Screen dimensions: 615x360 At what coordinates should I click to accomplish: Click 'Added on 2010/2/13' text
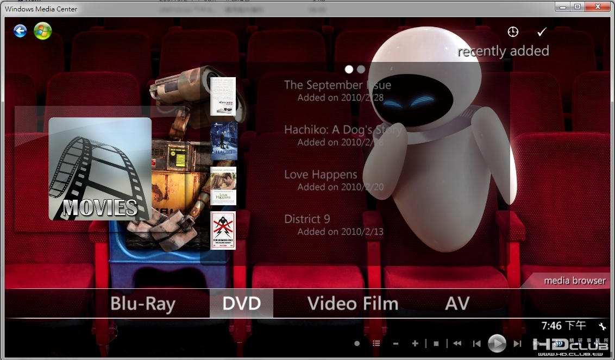pyautogui.click(x=341, y=232)
